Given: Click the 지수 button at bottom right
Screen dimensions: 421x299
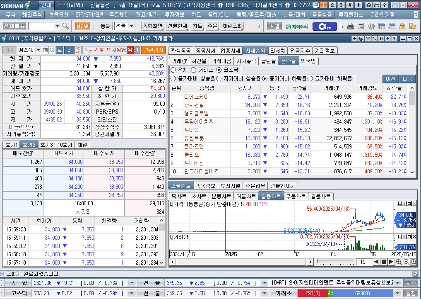Looking at the screenshot, I should click(411, 283).
